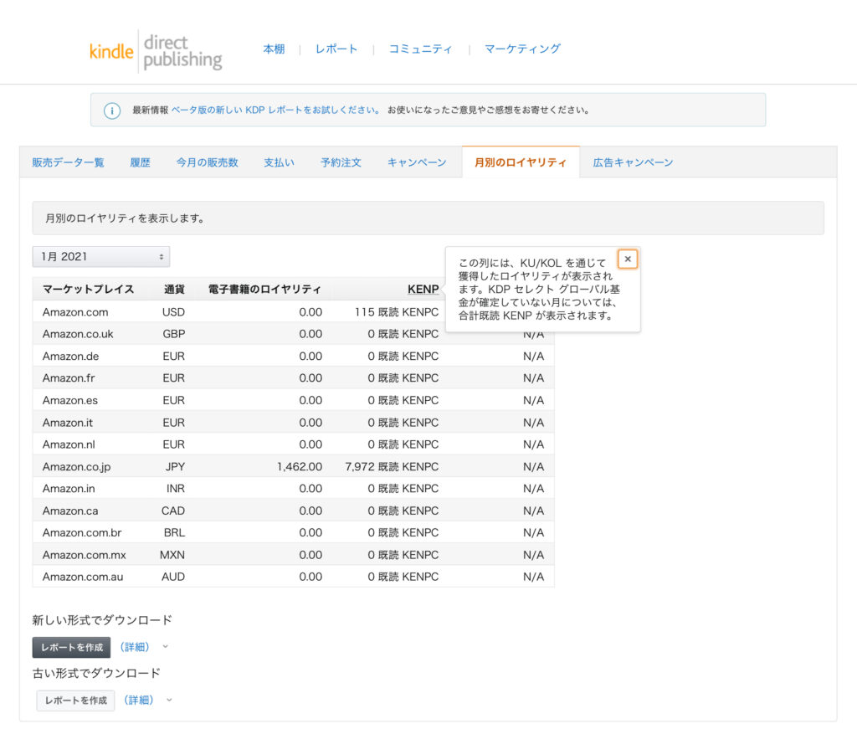Select the Amazon.in marketplace row label

click(69, 489)
